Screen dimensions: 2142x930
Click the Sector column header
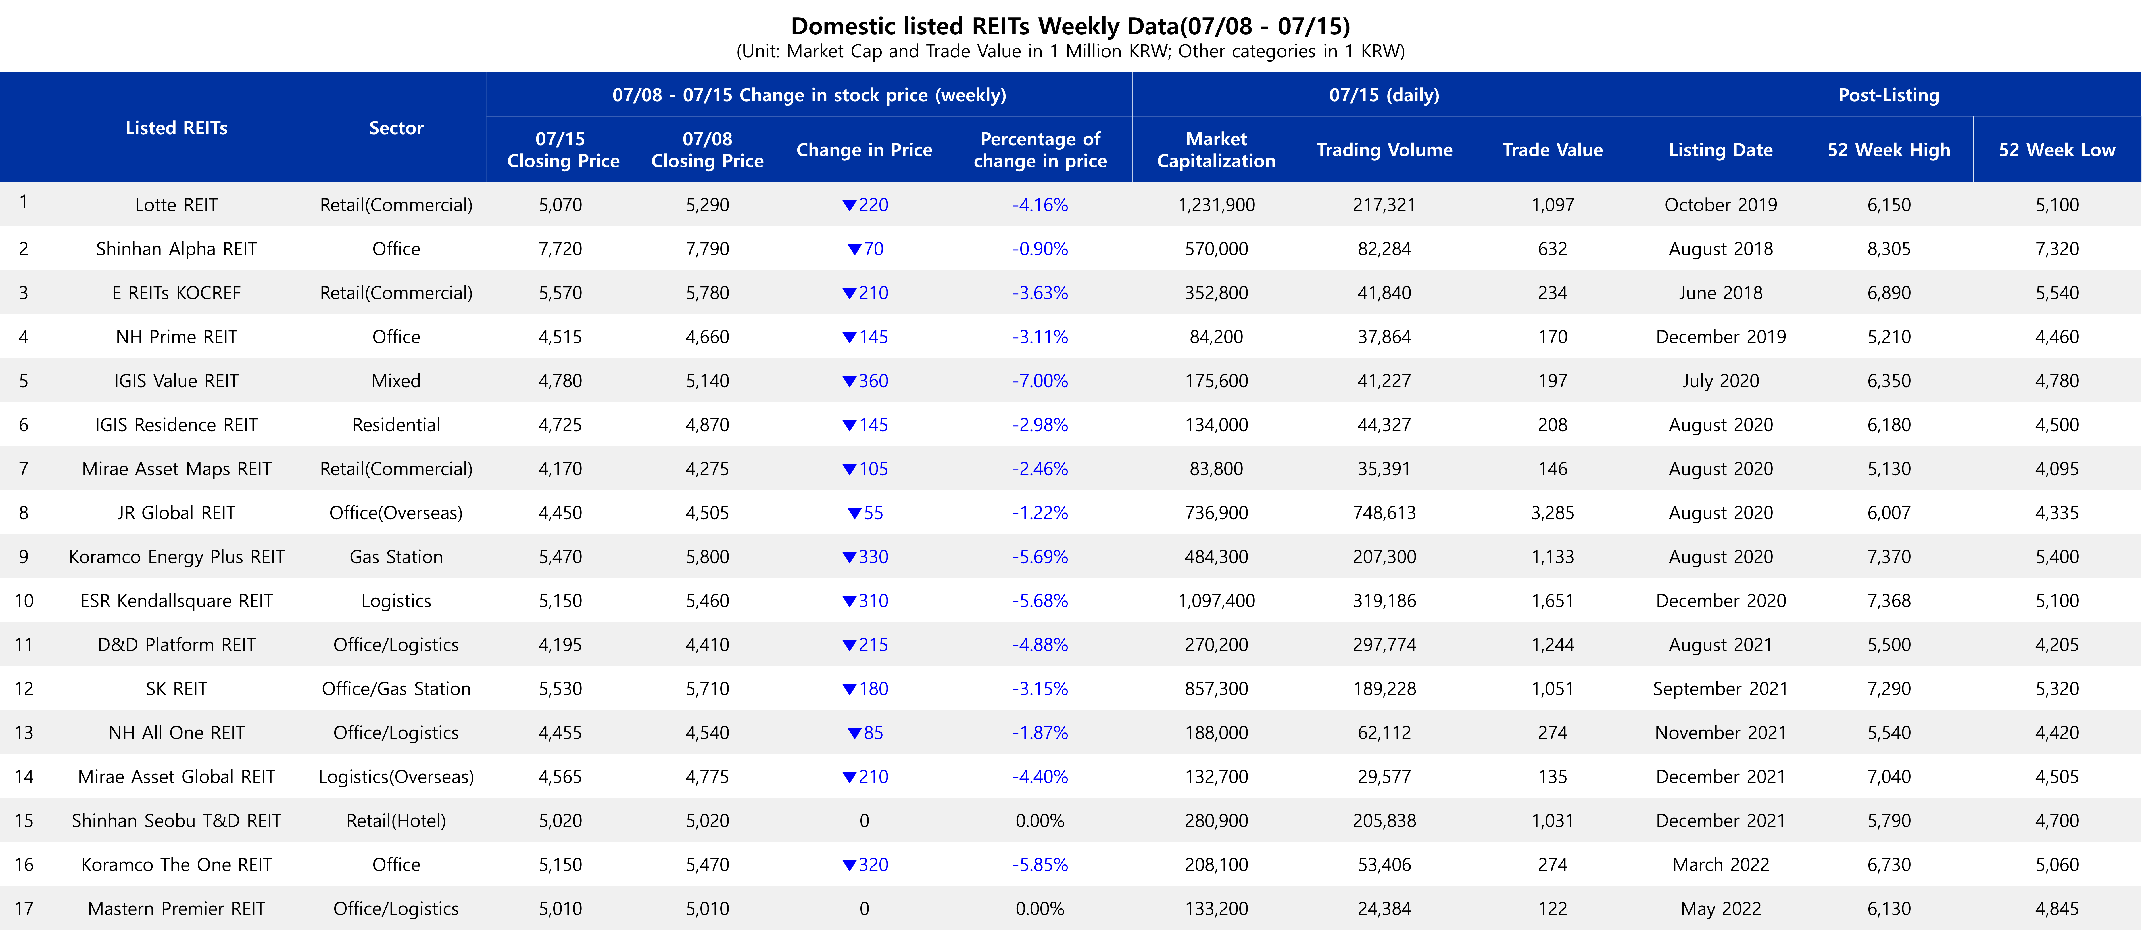(396, 128)
